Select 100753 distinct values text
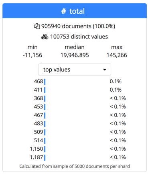This screenshot has height=176, width=152. coord(79,37)
